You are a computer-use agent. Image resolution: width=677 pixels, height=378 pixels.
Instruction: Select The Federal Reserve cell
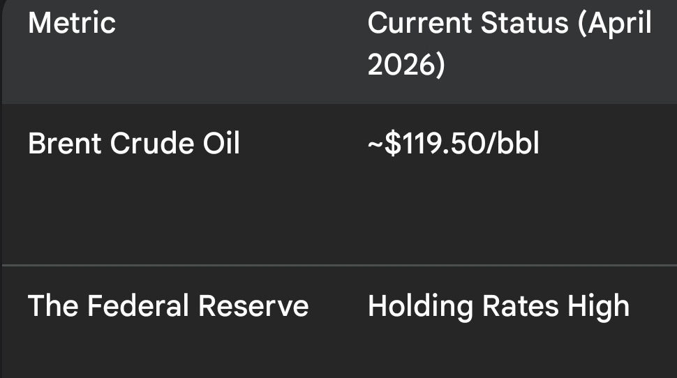(x=168, y=306)
